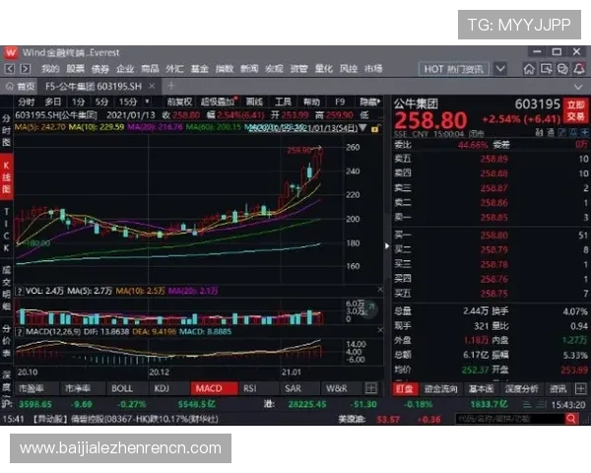Toggle the 前复权 adjustment option
Screen dimensions: 591x473
[179, 101]
